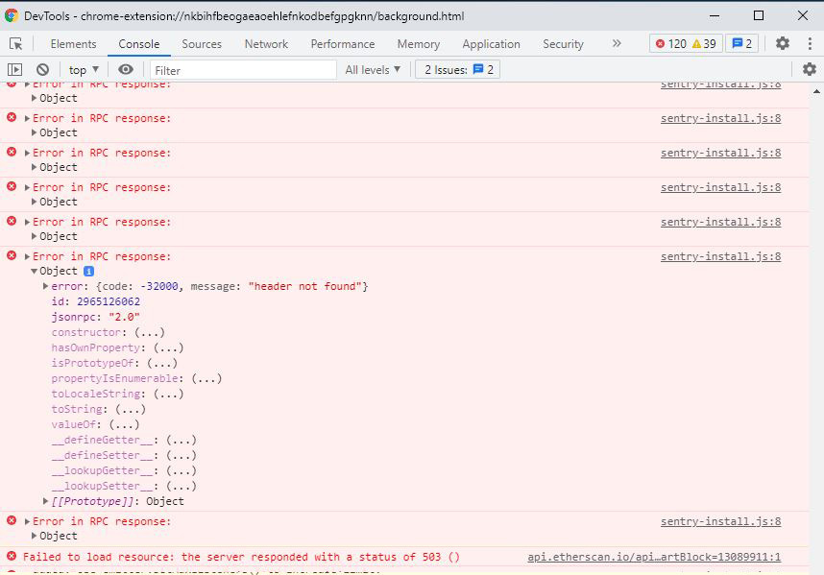Activate the inspect element picker icon
The height and width of the screenshot is (575, 824).
click(x=15, y=43)
